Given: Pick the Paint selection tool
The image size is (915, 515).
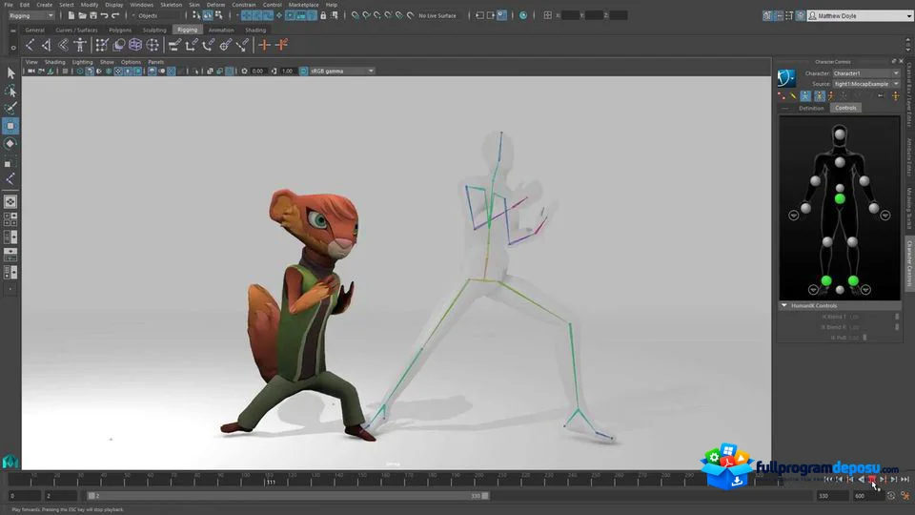Looking at the screenshot, I should click(10, 108).
